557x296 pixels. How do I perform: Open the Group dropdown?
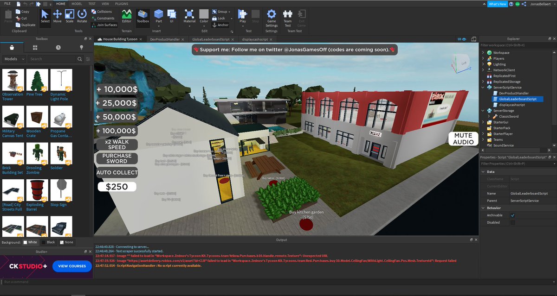pyautogui.click(x=221, y=12)
